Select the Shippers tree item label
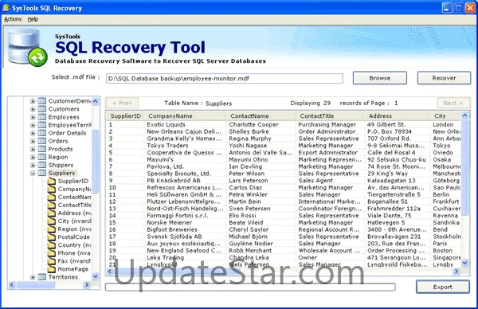The height and width of the screenshot is (309, 478). click(61, 165)
